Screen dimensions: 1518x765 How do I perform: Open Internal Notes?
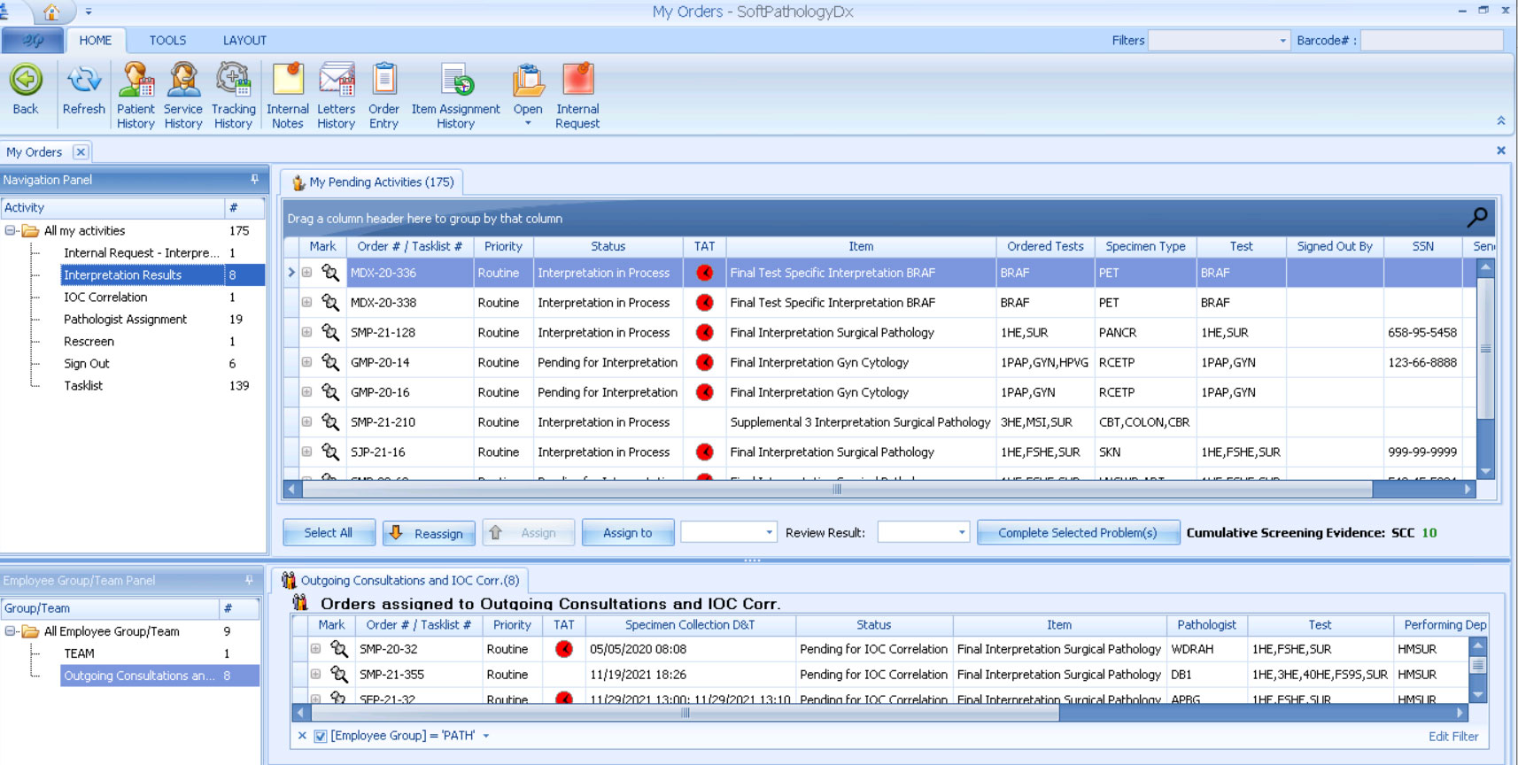288,81
